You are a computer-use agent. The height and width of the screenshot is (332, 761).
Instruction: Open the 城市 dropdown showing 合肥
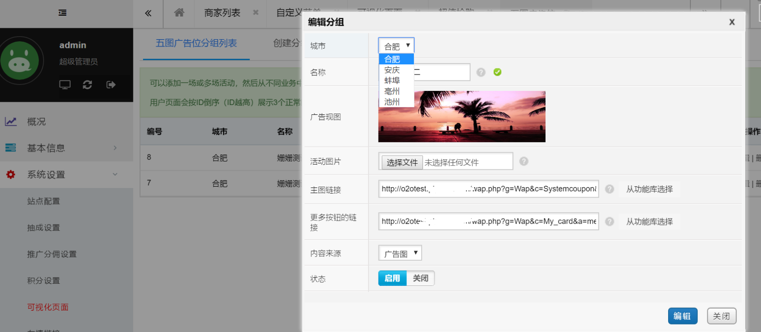(x=396, y=46)
